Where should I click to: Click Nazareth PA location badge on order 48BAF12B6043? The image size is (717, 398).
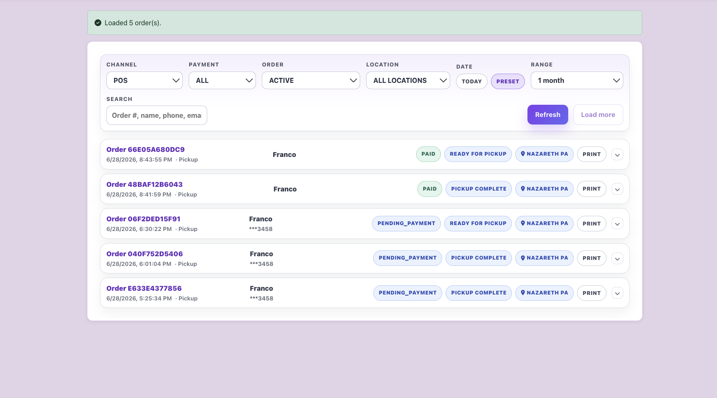click(x=544, y=189)
